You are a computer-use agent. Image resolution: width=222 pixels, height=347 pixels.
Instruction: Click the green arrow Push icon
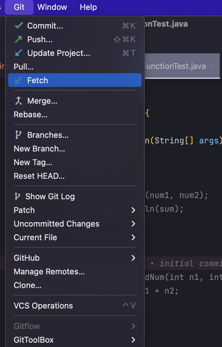tap(19, 39)
